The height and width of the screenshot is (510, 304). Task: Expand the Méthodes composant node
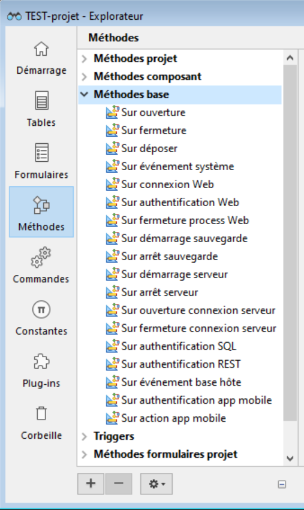tap(85, 77)
